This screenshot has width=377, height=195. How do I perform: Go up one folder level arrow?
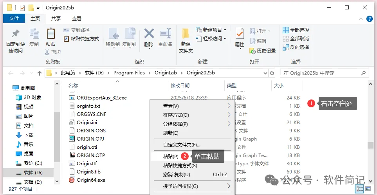[40, 73]
